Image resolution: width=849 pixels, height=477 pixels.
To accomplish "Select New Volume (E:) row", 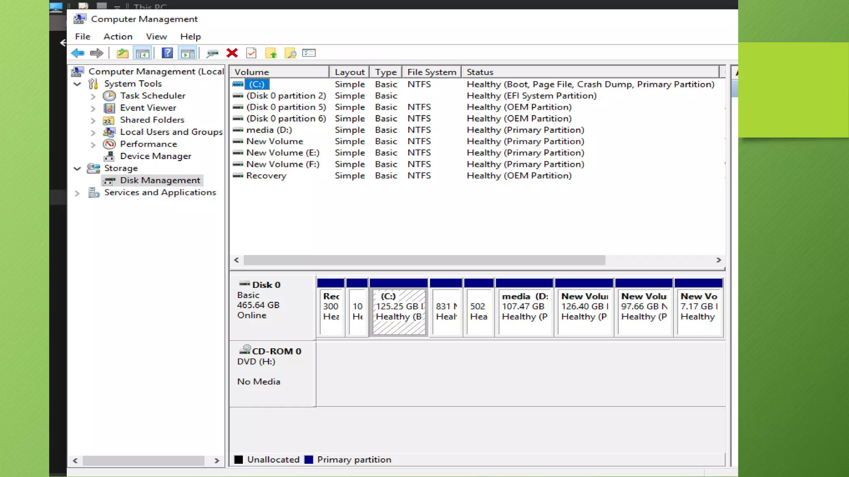I will [478, 153].
